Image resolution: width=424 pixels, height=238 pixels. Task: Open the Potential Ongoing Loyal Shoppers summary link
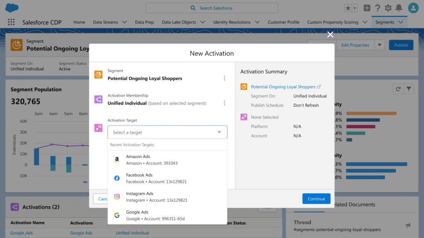283,87
